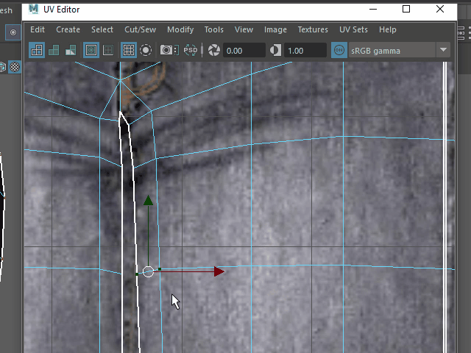471x353 pixels.
Task: Click the exposure value field 0.00
Action: pos(244,50)
